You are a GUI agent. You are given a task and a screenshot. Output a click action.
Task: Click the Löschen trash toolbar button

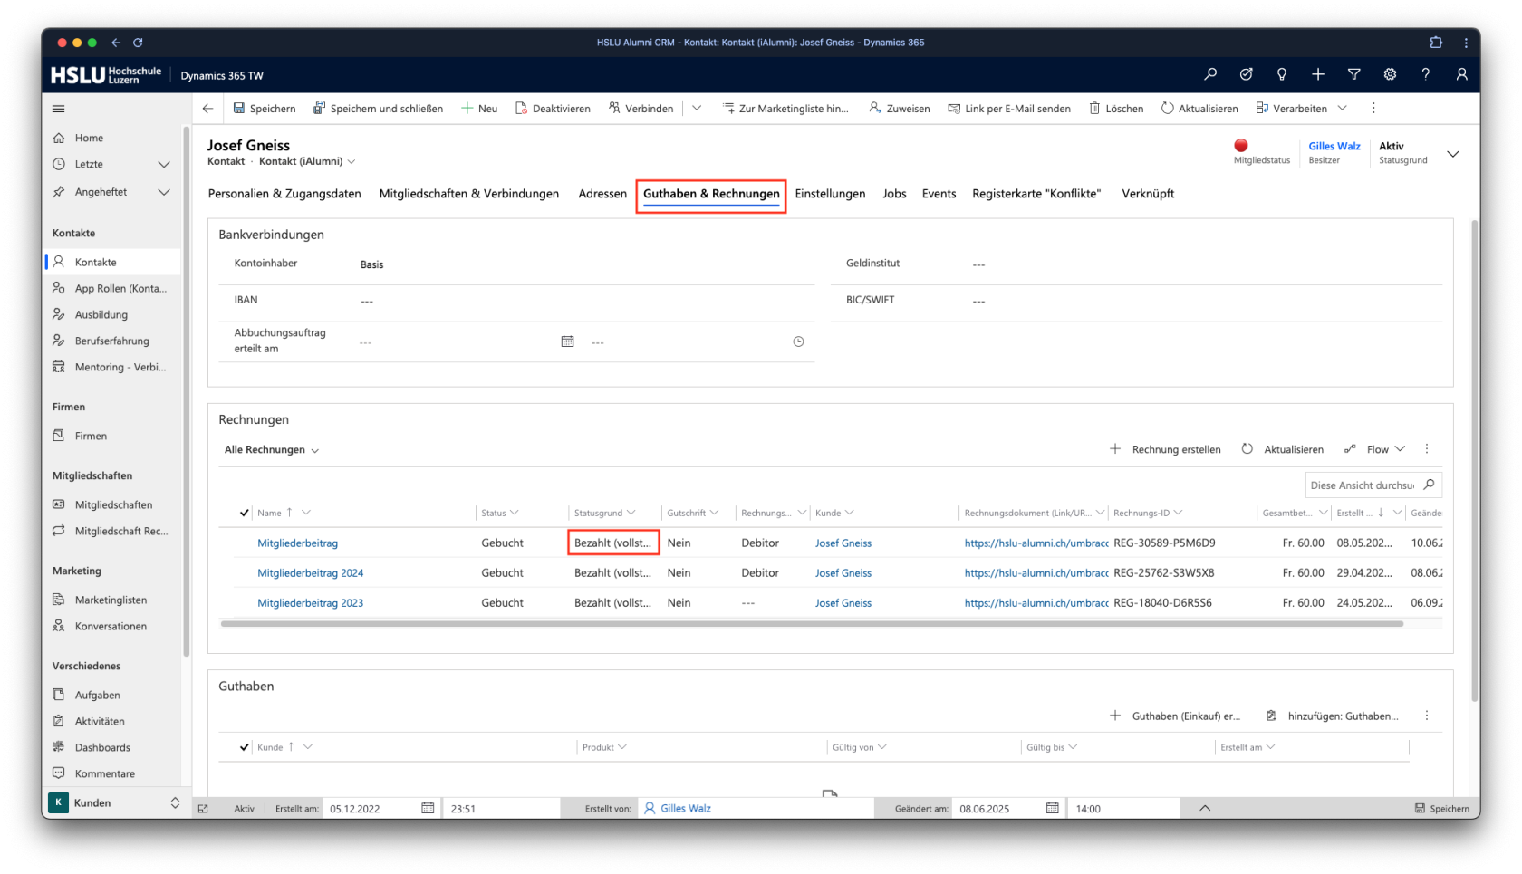click(1116, 109)
